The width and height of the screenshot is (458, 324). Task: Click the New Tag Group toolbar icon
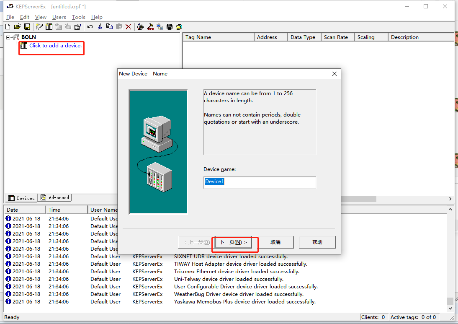59,27
